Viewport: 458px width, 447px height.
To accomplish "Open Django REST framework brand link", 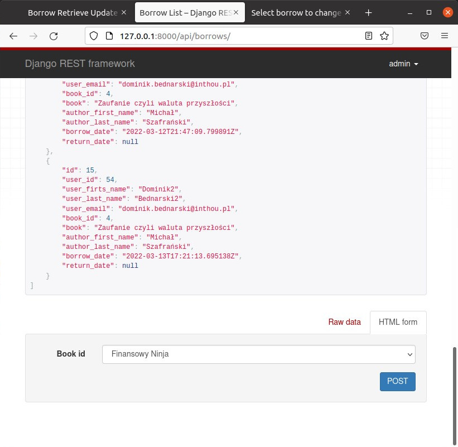I will (x=80, y=64).
